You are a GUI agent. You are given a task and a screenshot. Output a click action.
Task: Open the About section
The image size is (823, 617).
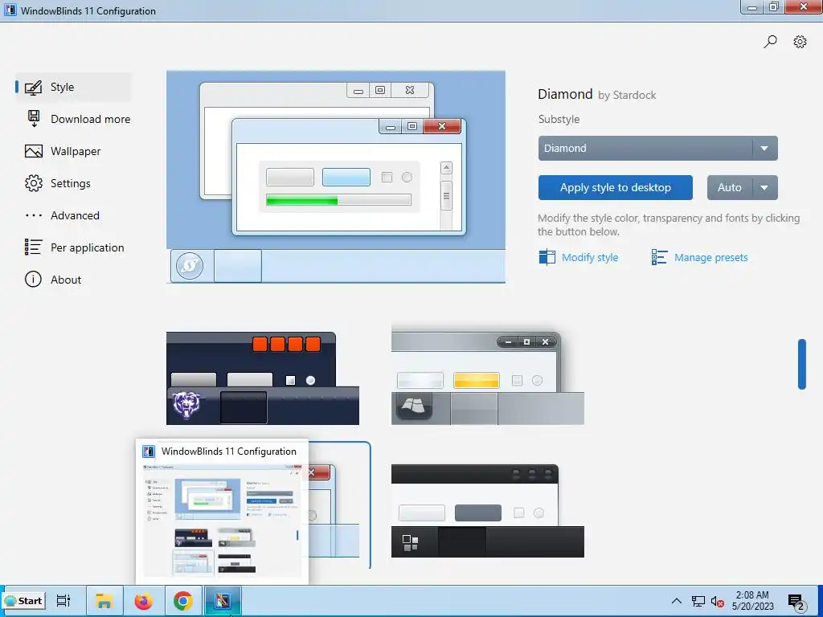click(x=73, y=279)
